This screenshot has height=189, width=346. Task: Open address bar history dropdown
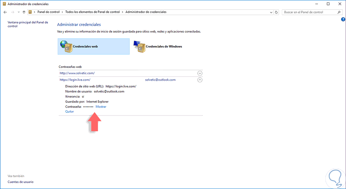tap(271, 12)
